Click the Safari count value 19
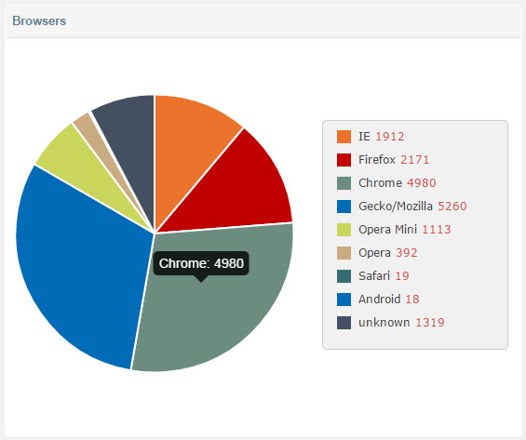The height and width of the screenshot is (440, 526). click(x=402, y=275)
